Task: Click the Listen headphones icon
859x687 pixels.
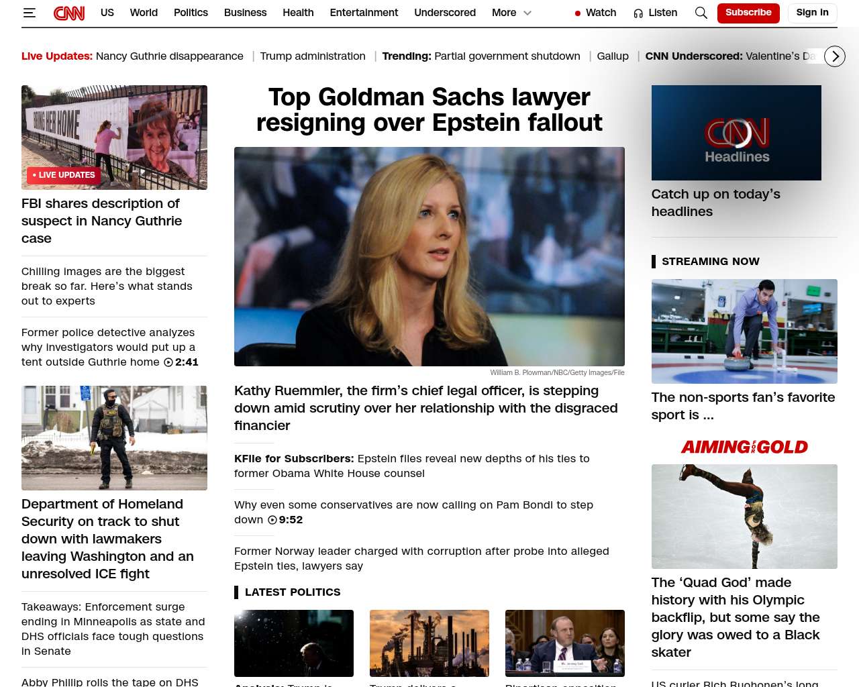Action: pyautogui.click(x=638, y=13)
